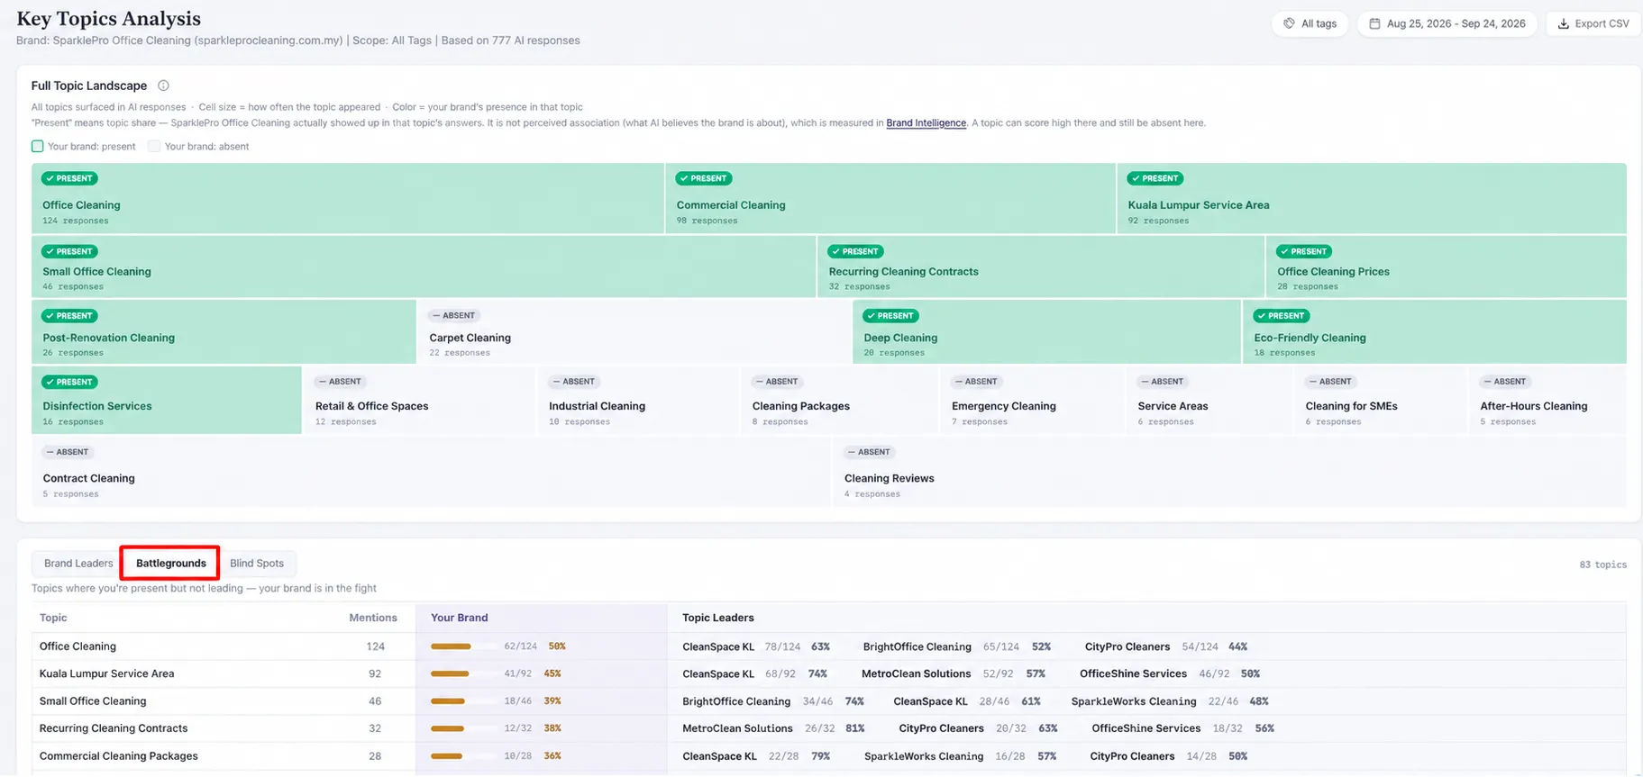Click the Cleaning for SMEs cell

1380,400
